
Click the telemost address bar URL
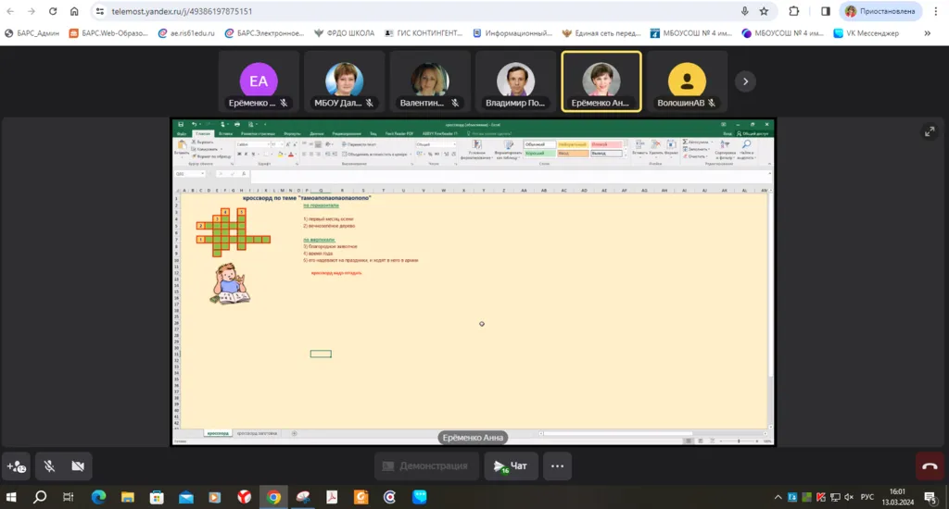(182, 11)
